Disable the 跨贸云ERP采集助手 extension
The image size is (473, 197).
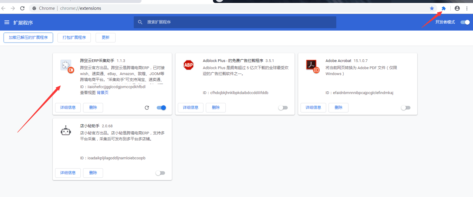(x=161, y=108)
